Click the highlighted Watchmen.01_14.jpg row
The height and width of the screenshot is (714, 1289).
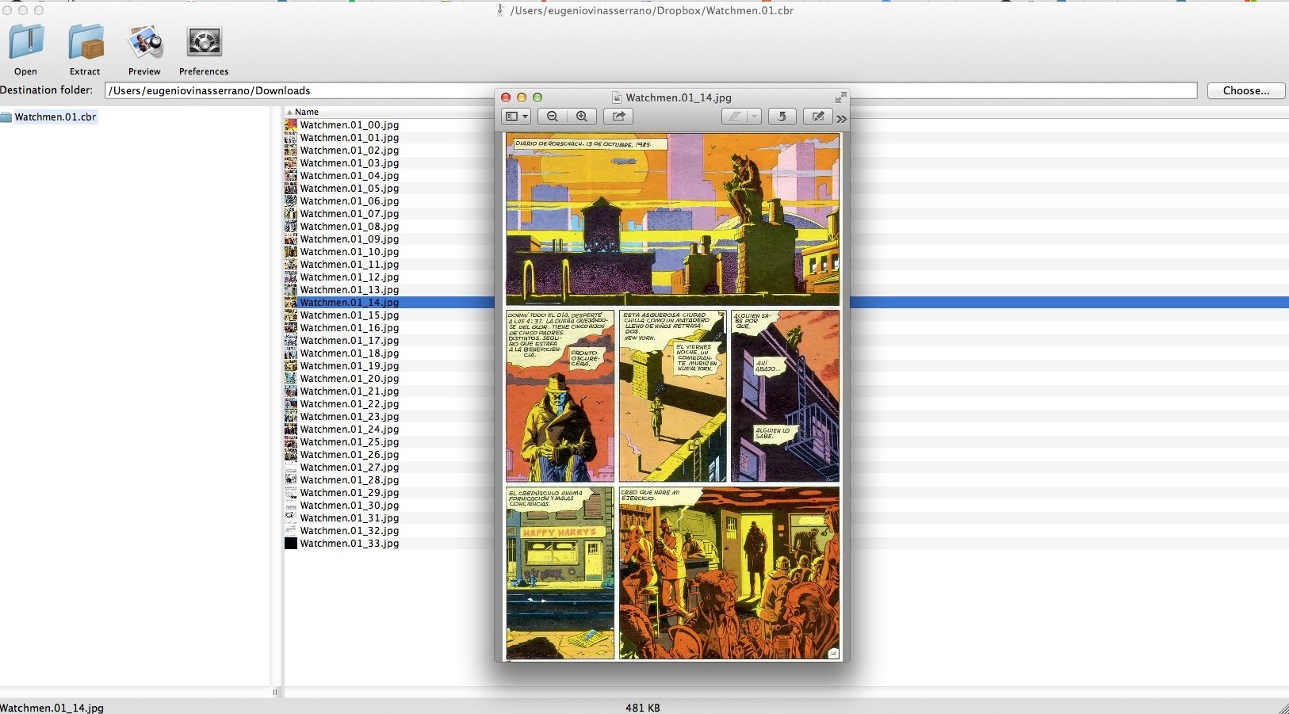(350, 302)
